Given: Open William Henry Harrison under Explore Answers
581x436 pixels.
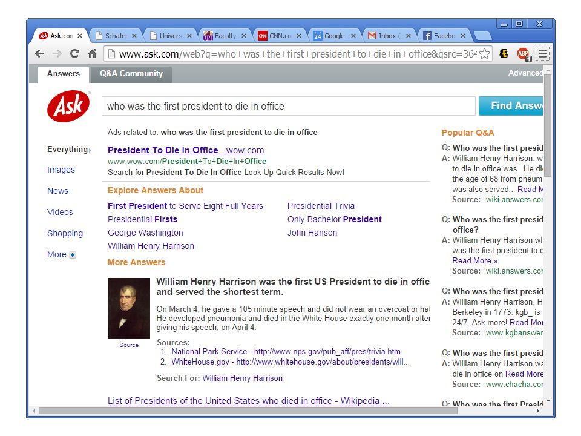Looking at the screenshot, I should click(151, 246).
